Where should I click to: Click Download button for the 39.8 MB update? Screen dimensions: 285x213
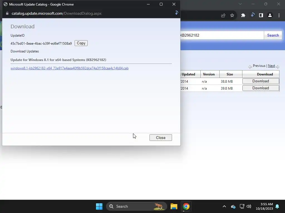261,88
